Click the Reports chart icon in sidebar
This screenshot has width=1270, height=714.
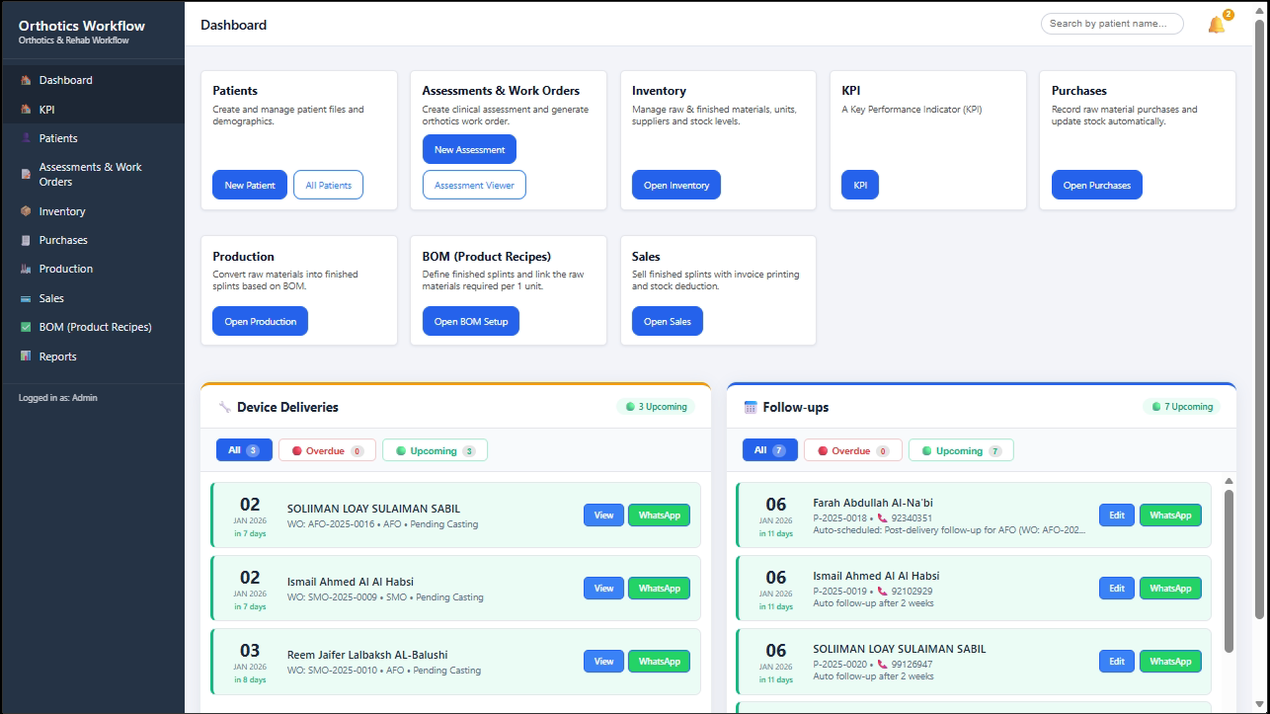coord(26,357)
